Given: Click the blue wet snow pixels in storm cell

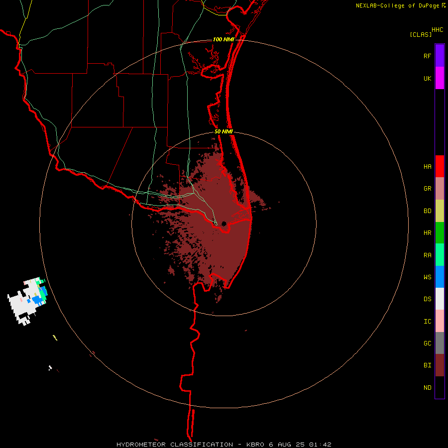Looking at the screenshot, I should [36, 300].
